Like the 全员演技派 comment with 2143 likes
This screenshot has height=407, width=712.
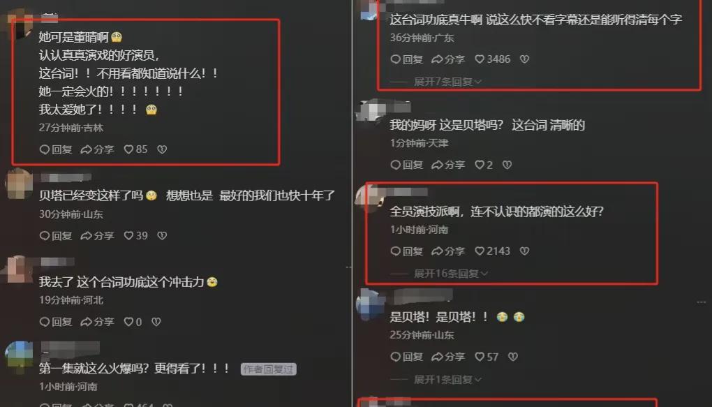point(492,251)
